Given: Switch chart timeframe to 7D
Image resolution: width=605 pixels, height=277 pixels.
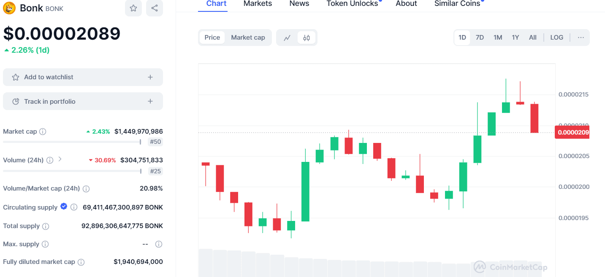Looking at the screenshot, I should coord(480,37).
